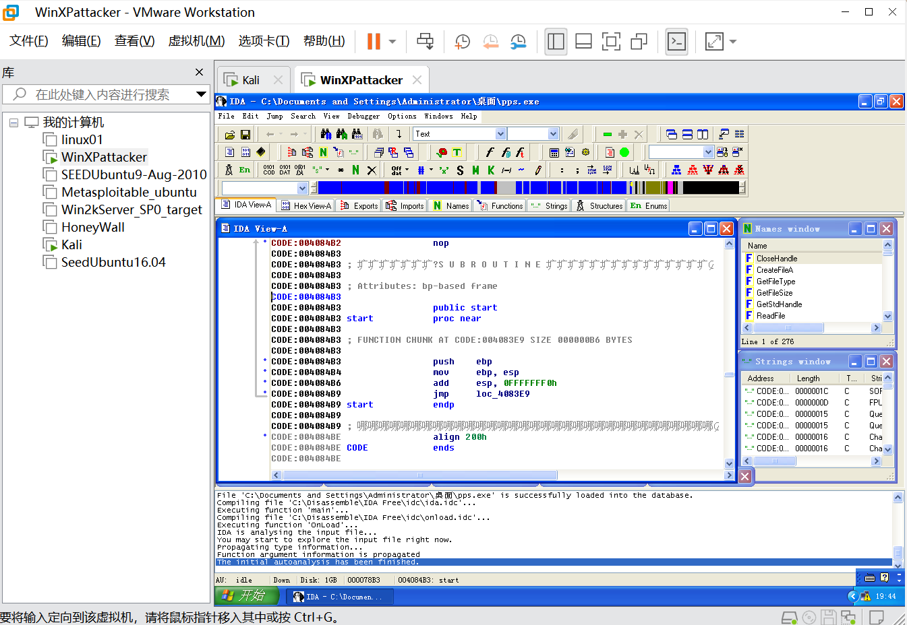Viewport: 907px width, 625px height.
Task: Open dropdown left of navigation color band
Action: 302,188
